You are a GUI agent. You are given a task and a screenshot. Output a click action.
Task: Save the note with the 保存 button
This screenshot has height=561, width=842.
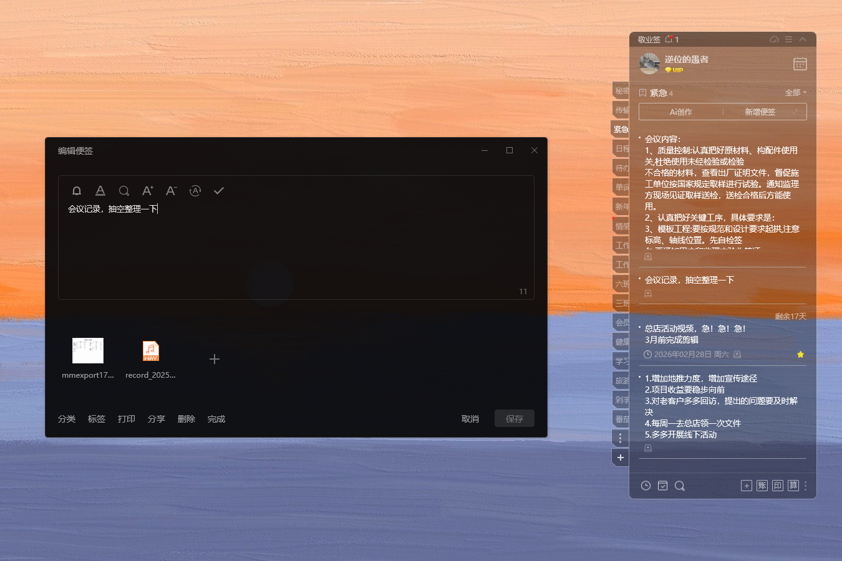point(514,418)
